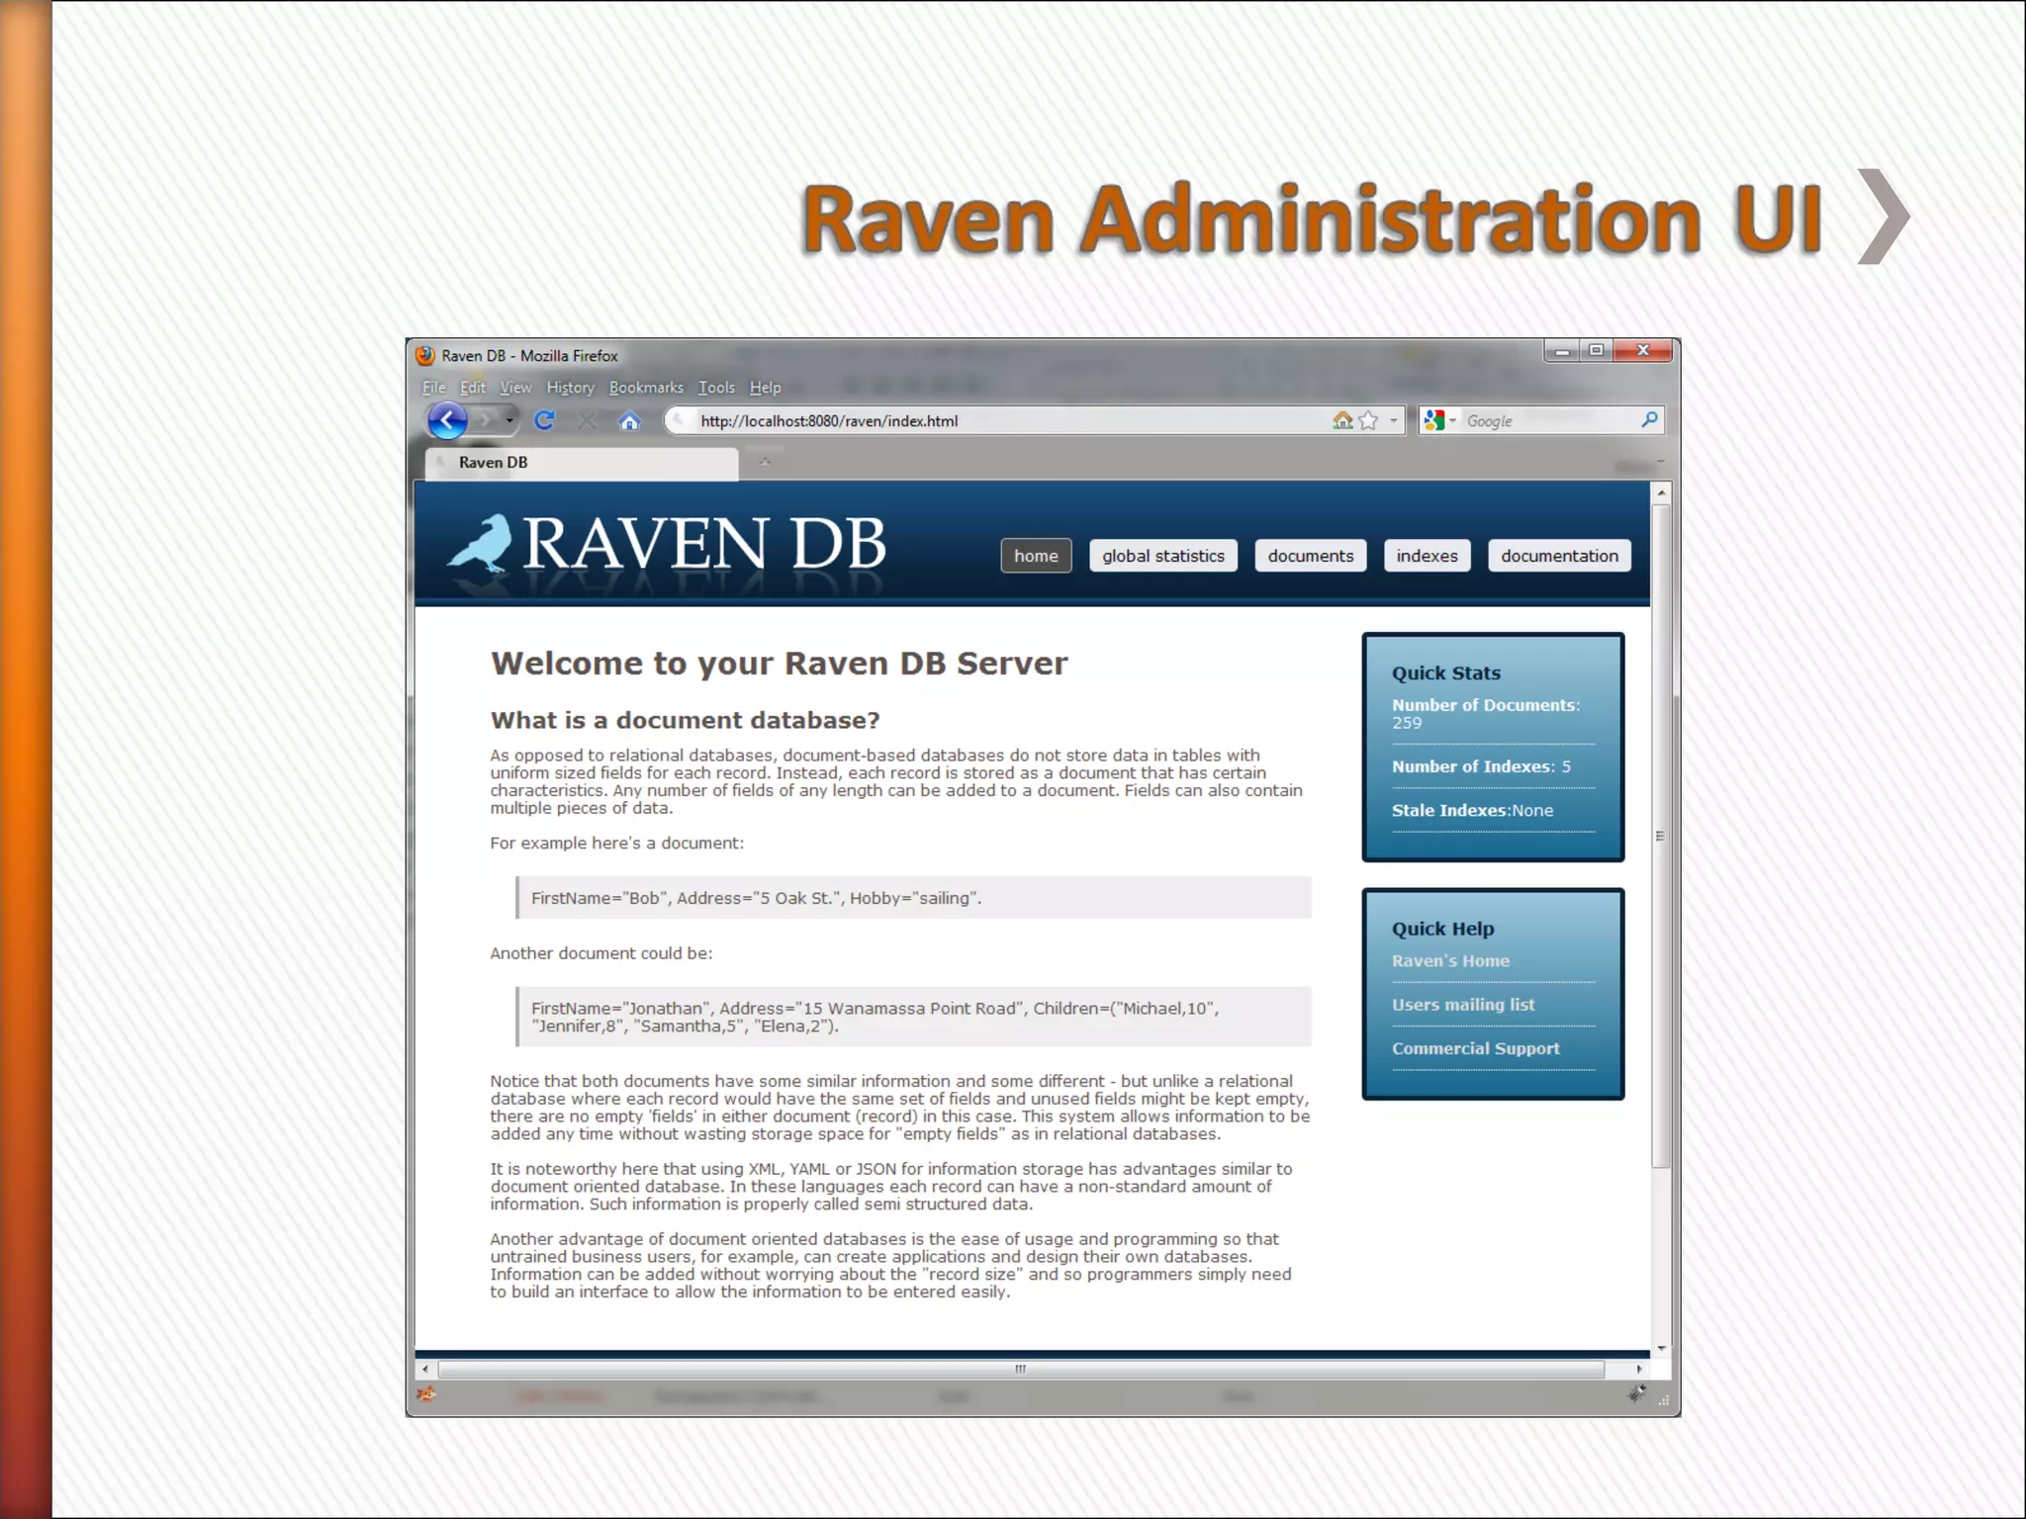Click the orange house icon inside the address bar

(x=1342, y=420)
